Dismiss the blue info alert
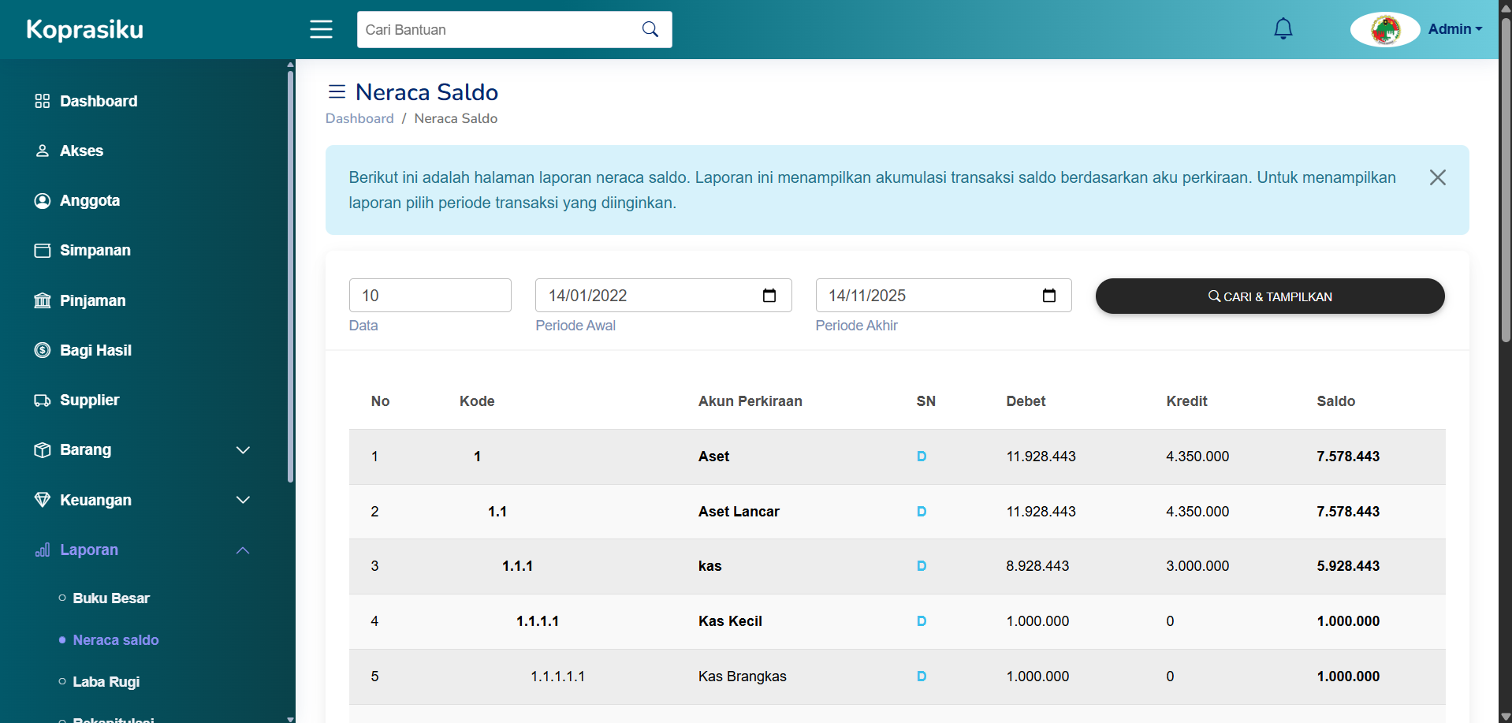 [x=1437, y=177]
